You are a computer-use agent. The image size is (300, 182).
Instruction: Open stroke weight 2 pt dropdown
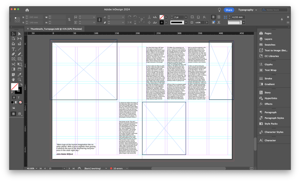click(x=186, y=17)
